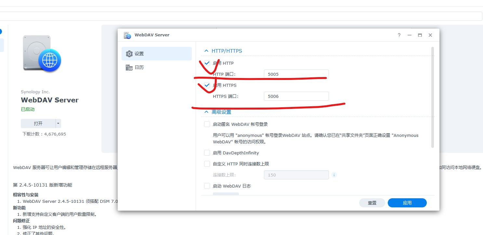
Task: Toggle the 启用 HTTP checkbox
Action: (207, 63)
